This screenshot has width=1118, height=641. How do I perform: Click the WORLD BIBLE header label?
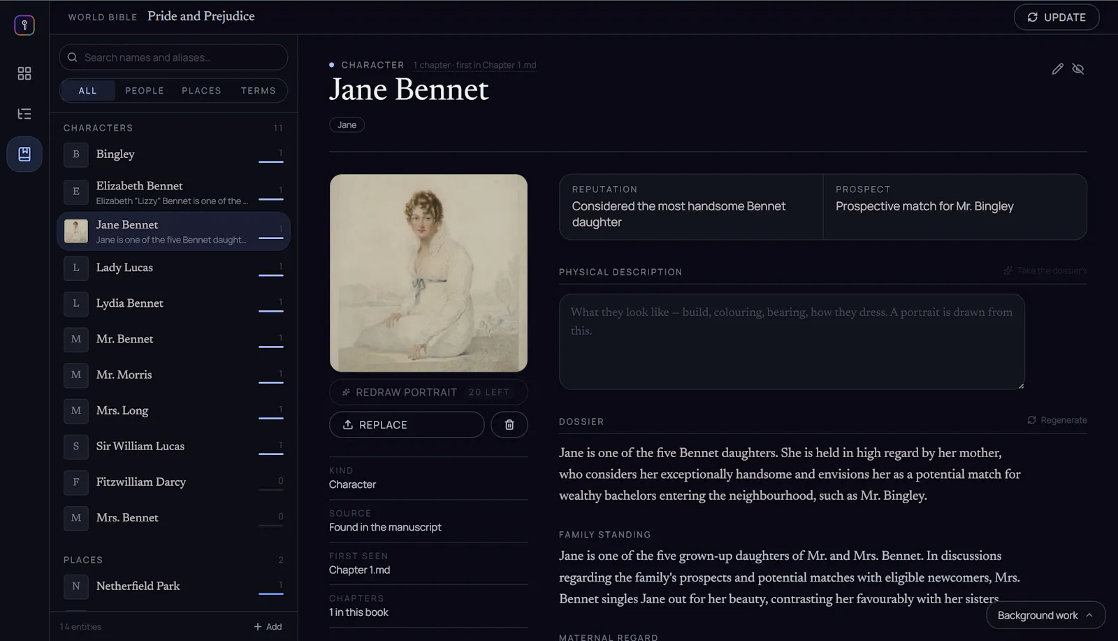tap(103, 17)
